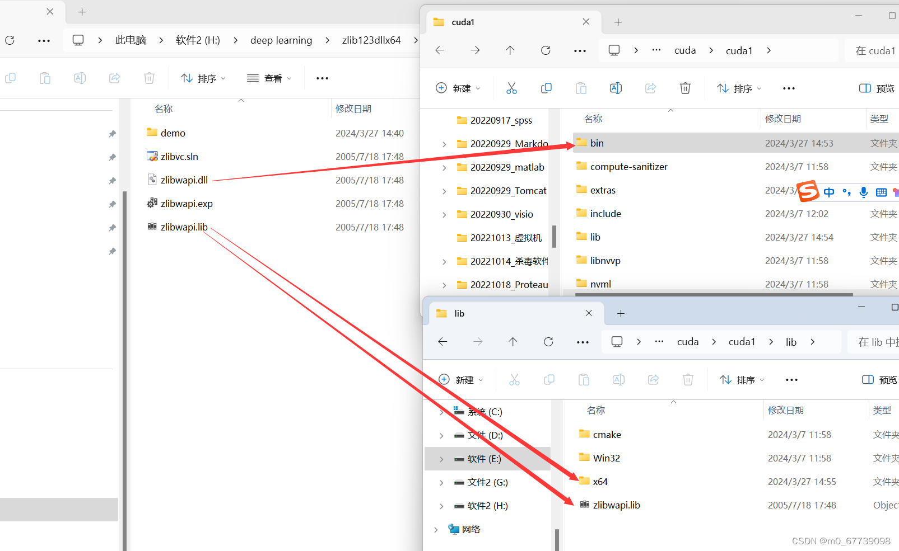Click the cuda breadcrumb in the address bar
This screenshot has height=551, width=899.
pos(684,50)
